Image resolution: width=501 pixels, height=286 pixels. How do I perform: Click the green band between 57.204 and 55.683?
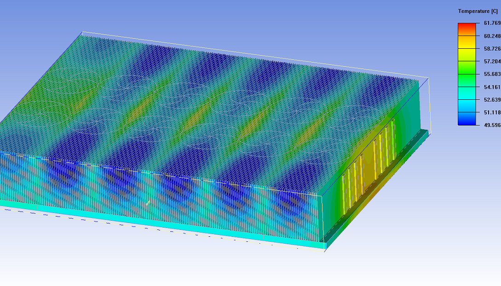[466, 68]
